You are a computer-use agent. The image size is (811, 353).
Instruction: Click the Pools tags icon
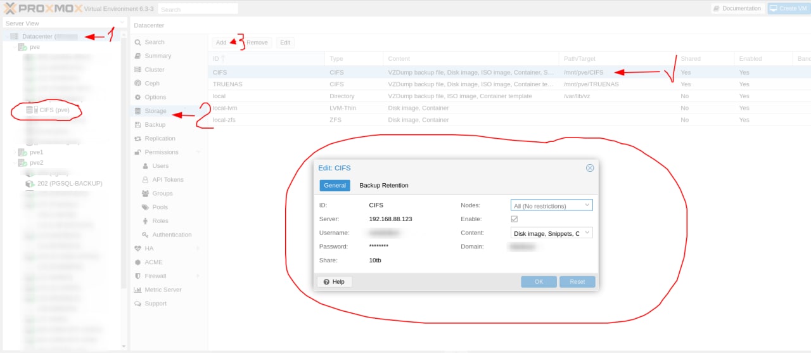145,207
